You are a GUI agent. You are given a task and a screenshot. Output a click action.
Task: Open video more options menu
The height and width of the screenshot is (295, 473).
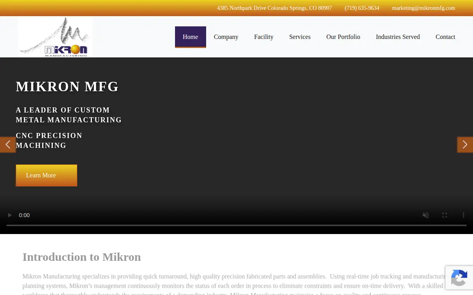click(464, 215)
